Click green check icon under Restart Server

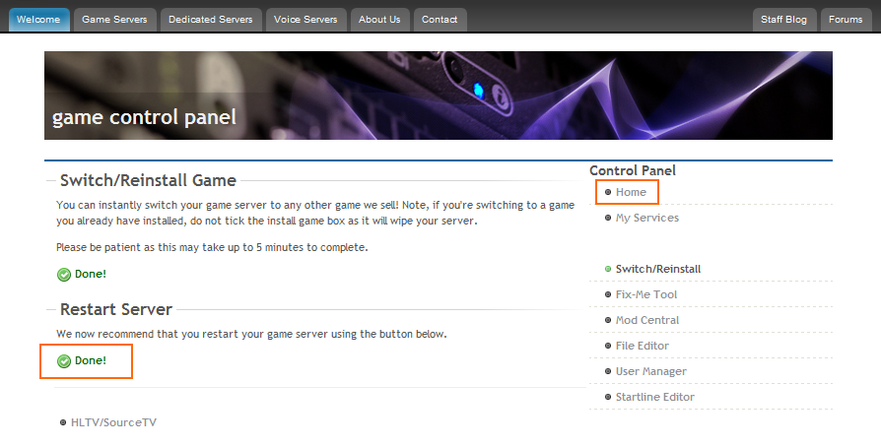64,361
